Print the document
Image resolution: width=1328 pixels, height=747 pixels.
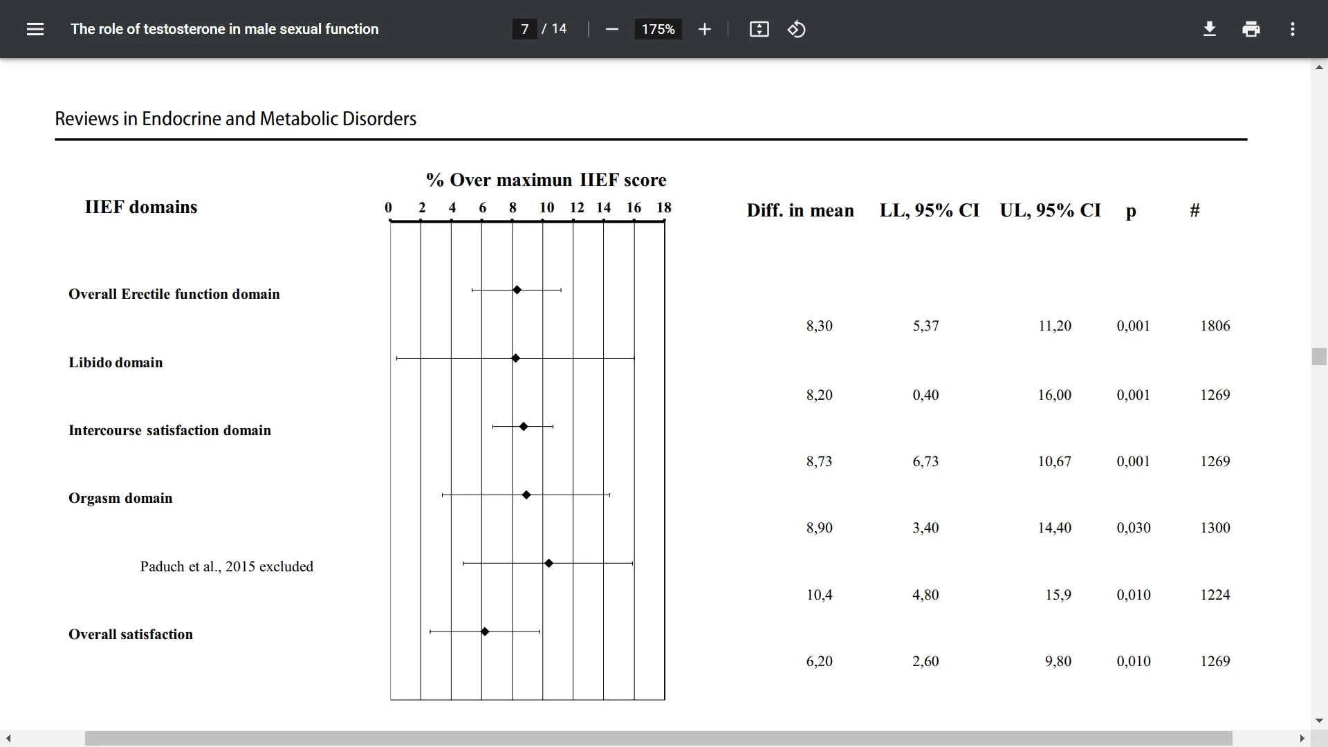tap(1251, 29)
